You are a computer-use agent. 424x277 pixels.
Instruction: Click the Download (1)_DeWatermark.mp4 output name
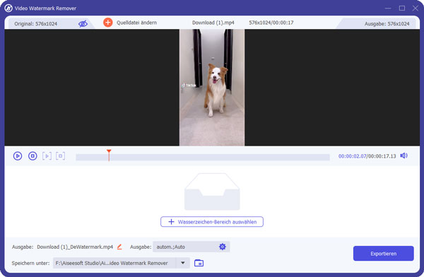(x=75, y=247)
